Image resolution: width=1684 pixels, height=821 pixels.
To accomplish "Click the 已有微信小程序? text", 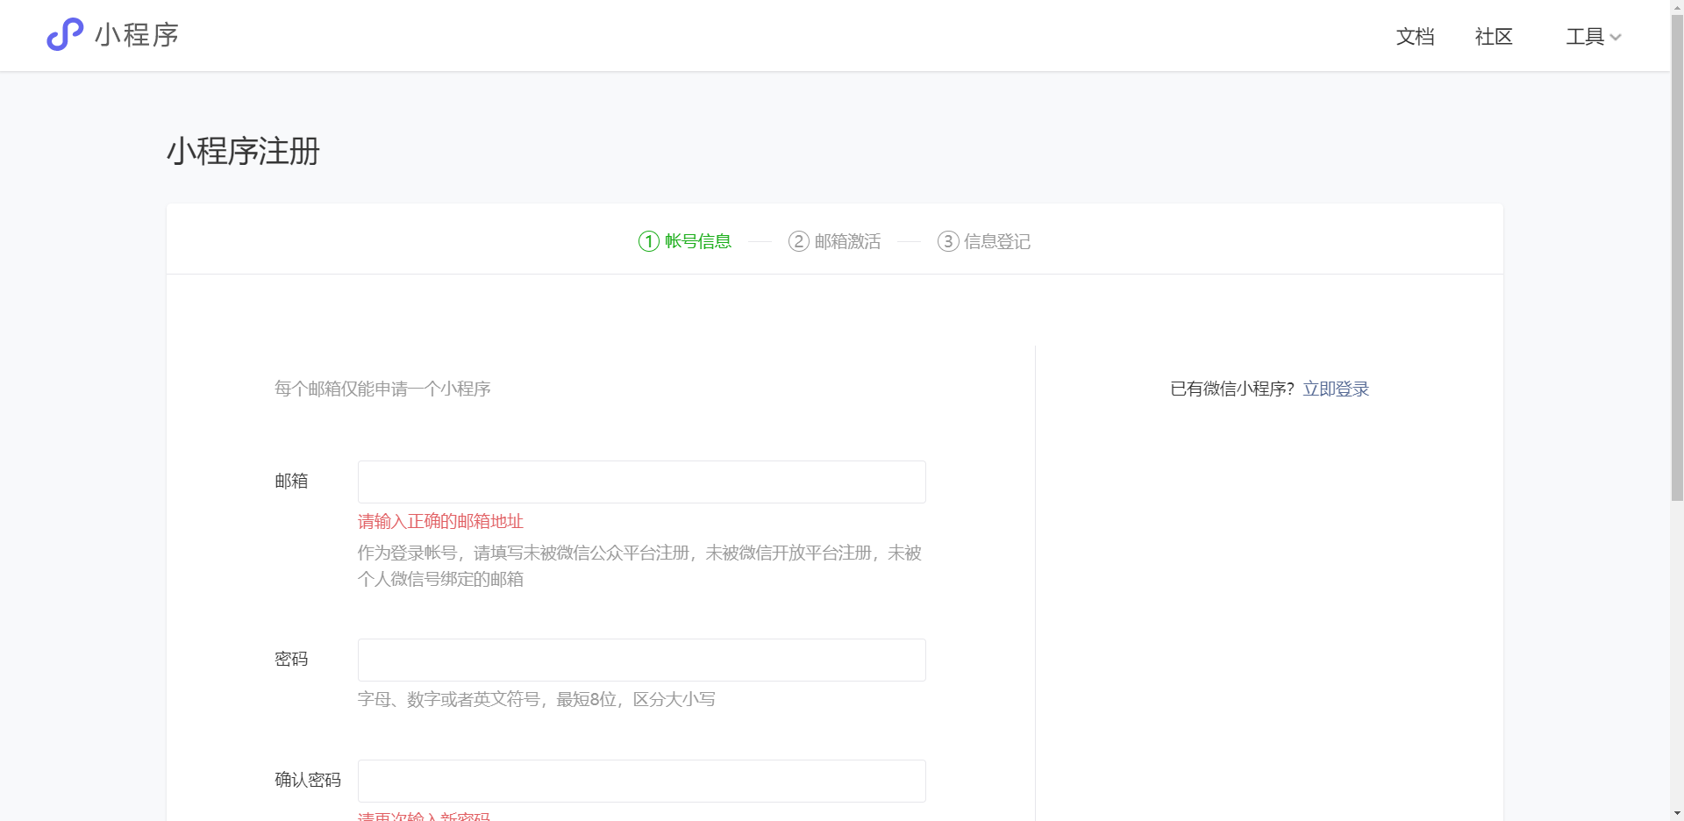I will (x=1232, y=389).
